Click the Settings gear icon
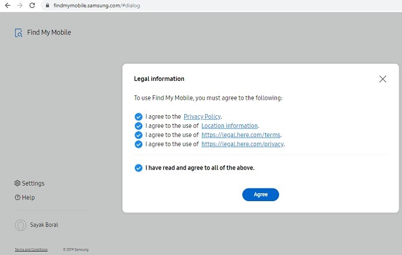Viewport: 402px width, 255px height. (x=17, y=183)
